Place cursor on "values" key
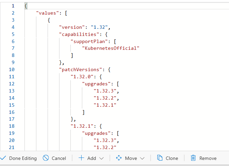229x166 pixels. click(48, 13)
